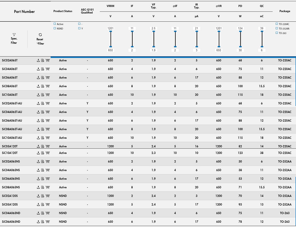The image size is (296, 227).
Task: Add SiC10A065T to cart
Action: pyautogui.click(x=48, y=95)
